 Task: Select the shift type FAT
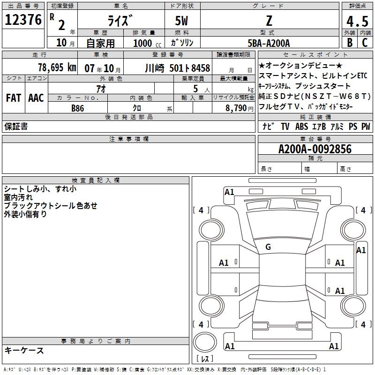(x=14, y=98)
